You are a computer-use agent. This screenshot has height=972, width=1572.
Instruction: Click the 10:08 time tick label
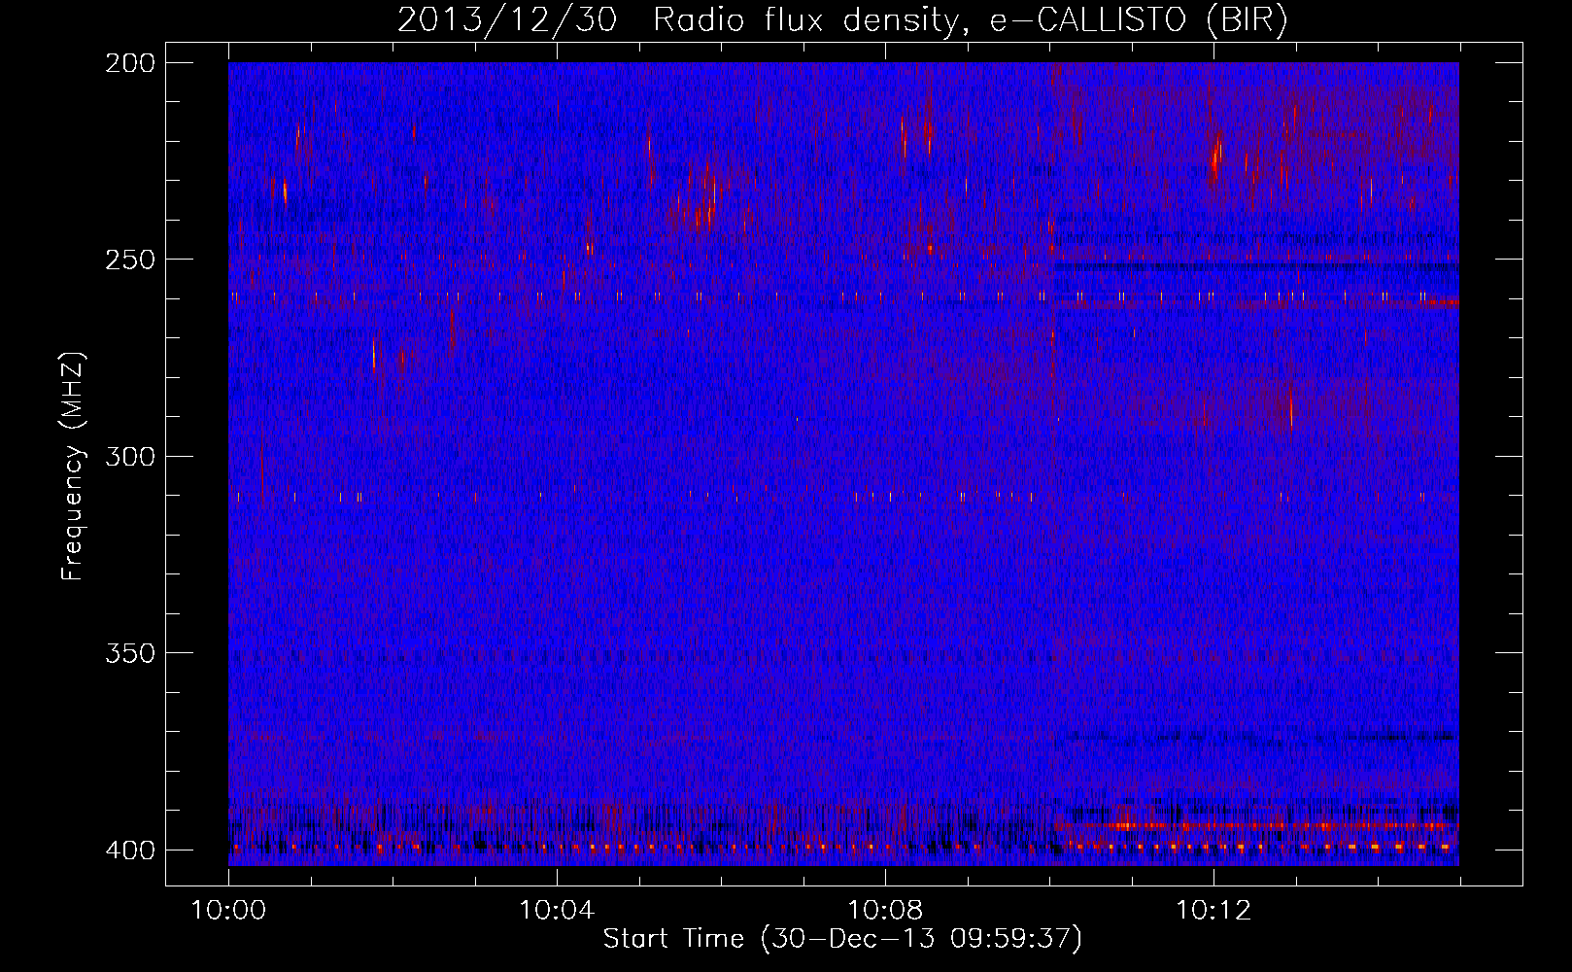click(x=885, y=911)
